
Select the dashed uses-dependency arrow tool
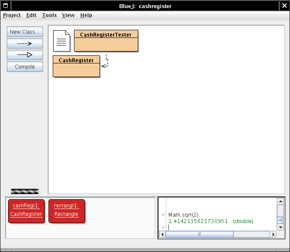[x=25, y=43]
